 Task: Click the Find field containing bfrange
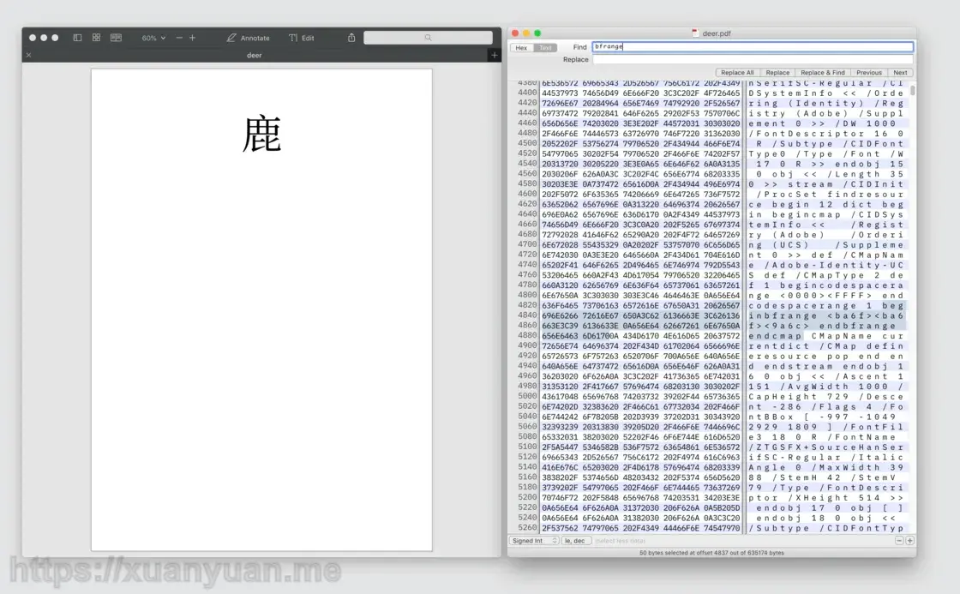[753, 46]
